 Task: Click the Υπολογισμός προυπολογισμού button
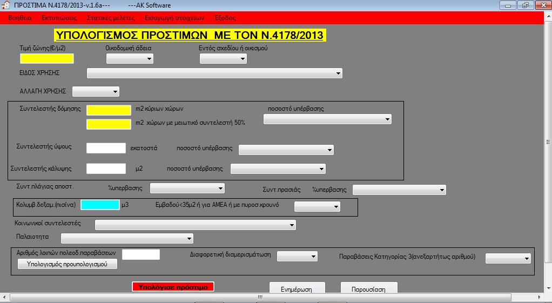(x=68, y=265)
